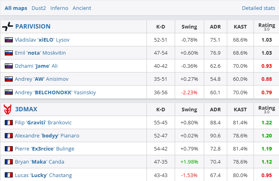279x181 pixels.
Task: Click the flag icon beside xiELO
Action: click(x=8, y=40)
